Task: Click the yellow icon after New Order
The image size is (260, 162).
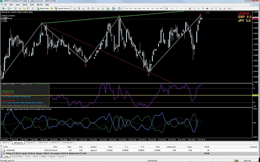Action: 52,8
